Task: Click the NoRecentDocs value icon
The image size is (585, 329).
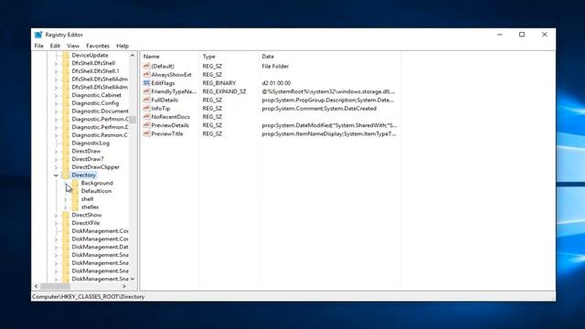Action: coord(146,117)
